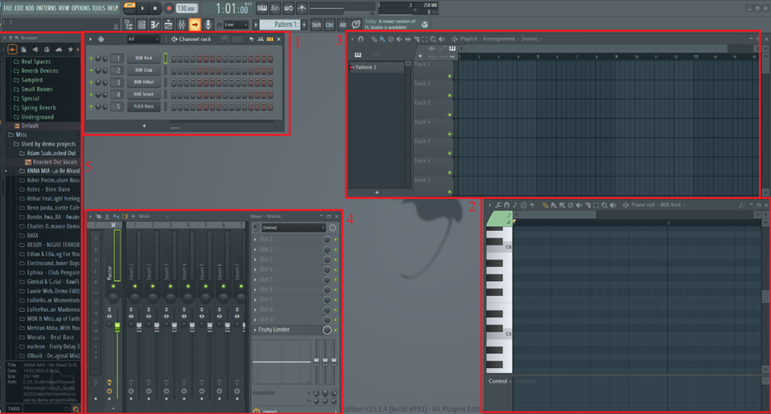The height and width of the screenshot is (414, 771).
Task: Click the Master channel fader in mixer
Action: coord(117,327)
